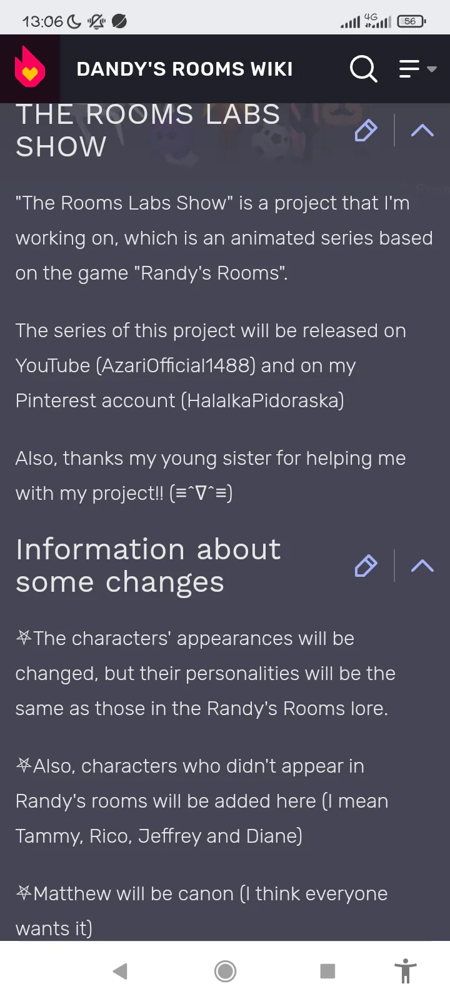Tap the battery indicator in status bar
The image size is (450, 1001).
coord(411,21)
